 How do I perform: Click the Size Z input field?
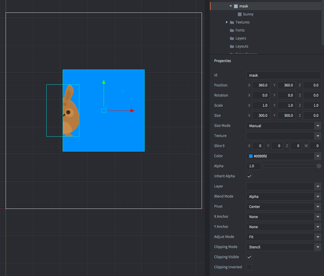coord(312,116)
